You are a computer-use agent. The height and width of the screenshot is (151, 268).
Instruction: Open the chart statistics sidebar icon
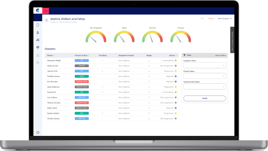pos(38,55)
